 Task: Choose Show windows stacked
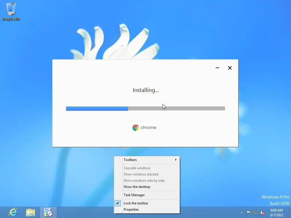tap(147, 174)
